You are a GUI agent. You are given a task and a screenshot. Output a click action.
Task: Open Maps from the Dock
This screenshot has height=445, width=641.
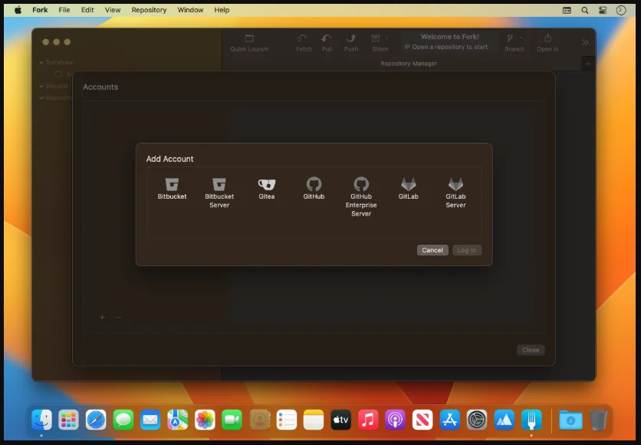coord(177,420)
